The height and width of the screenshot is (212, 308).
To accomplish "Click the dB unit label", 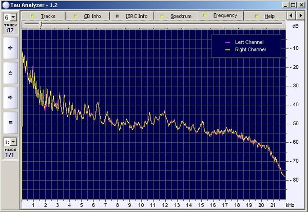I will pyautogui.click(x=295, y=26).
